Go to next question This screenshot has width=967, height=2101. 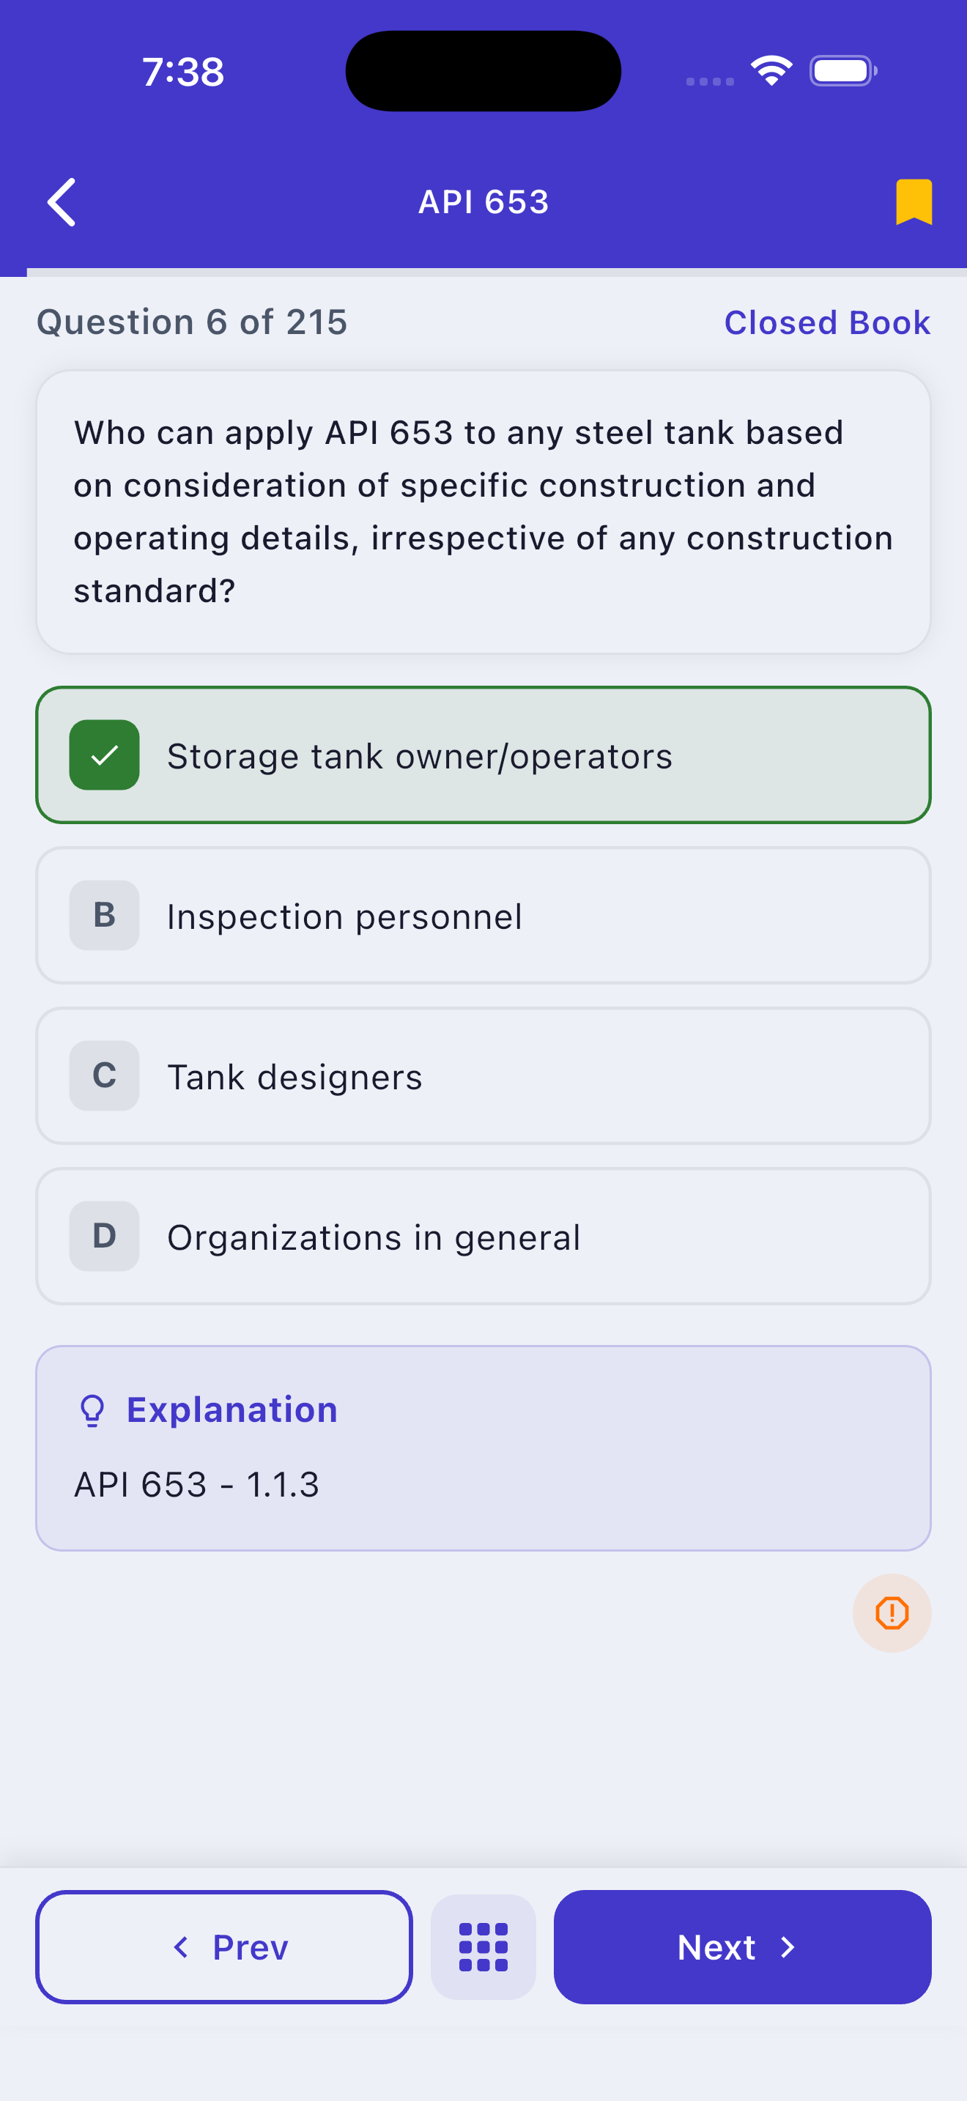click(742, 1947)
